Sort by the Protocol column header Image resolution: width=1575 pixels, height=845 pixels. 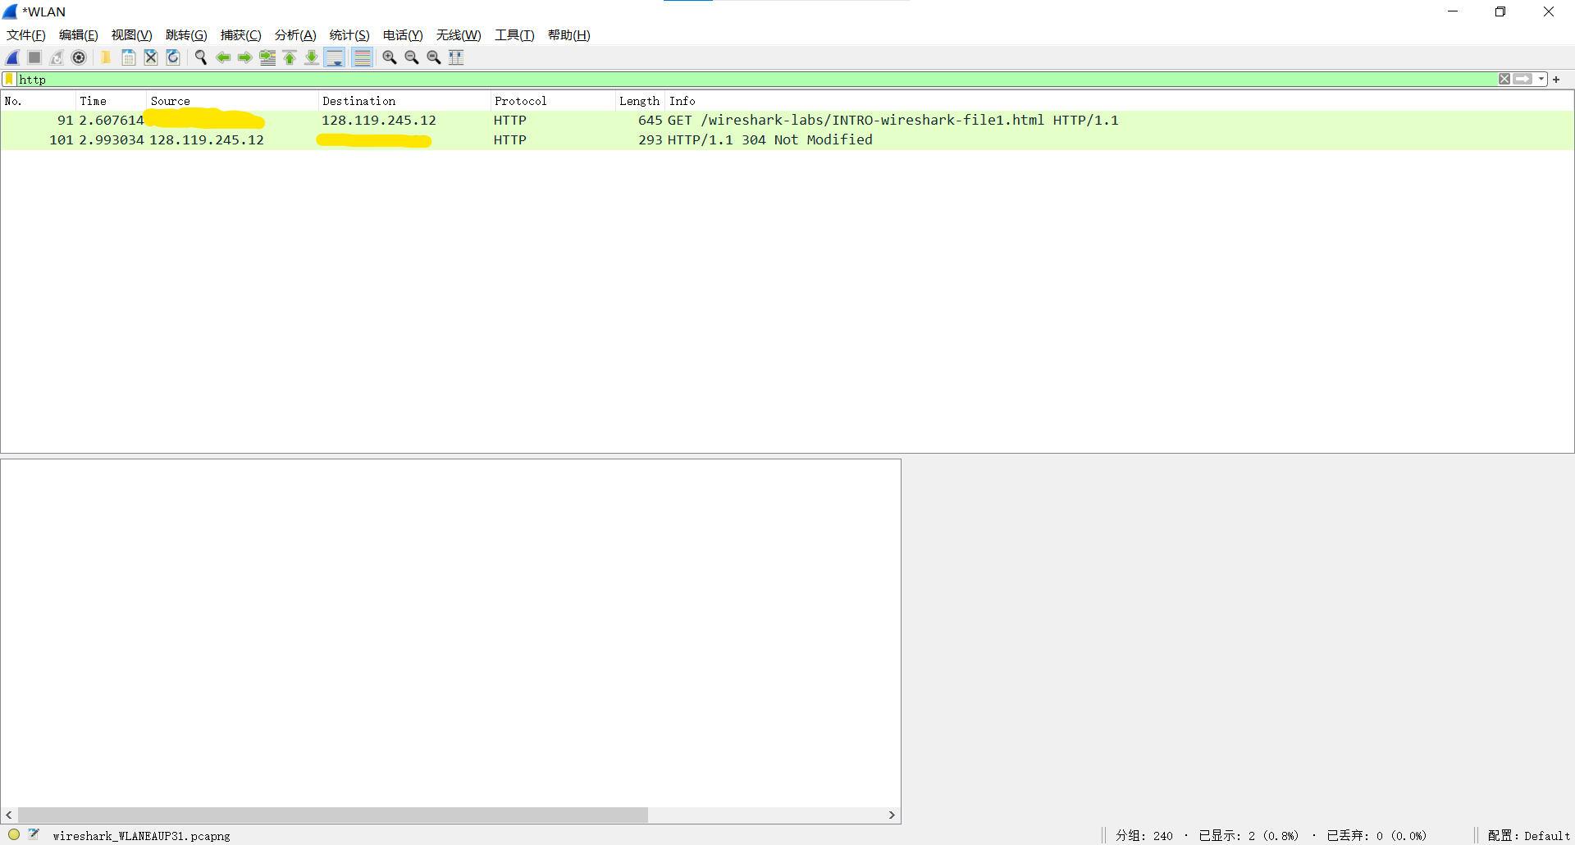click(553, 101)
